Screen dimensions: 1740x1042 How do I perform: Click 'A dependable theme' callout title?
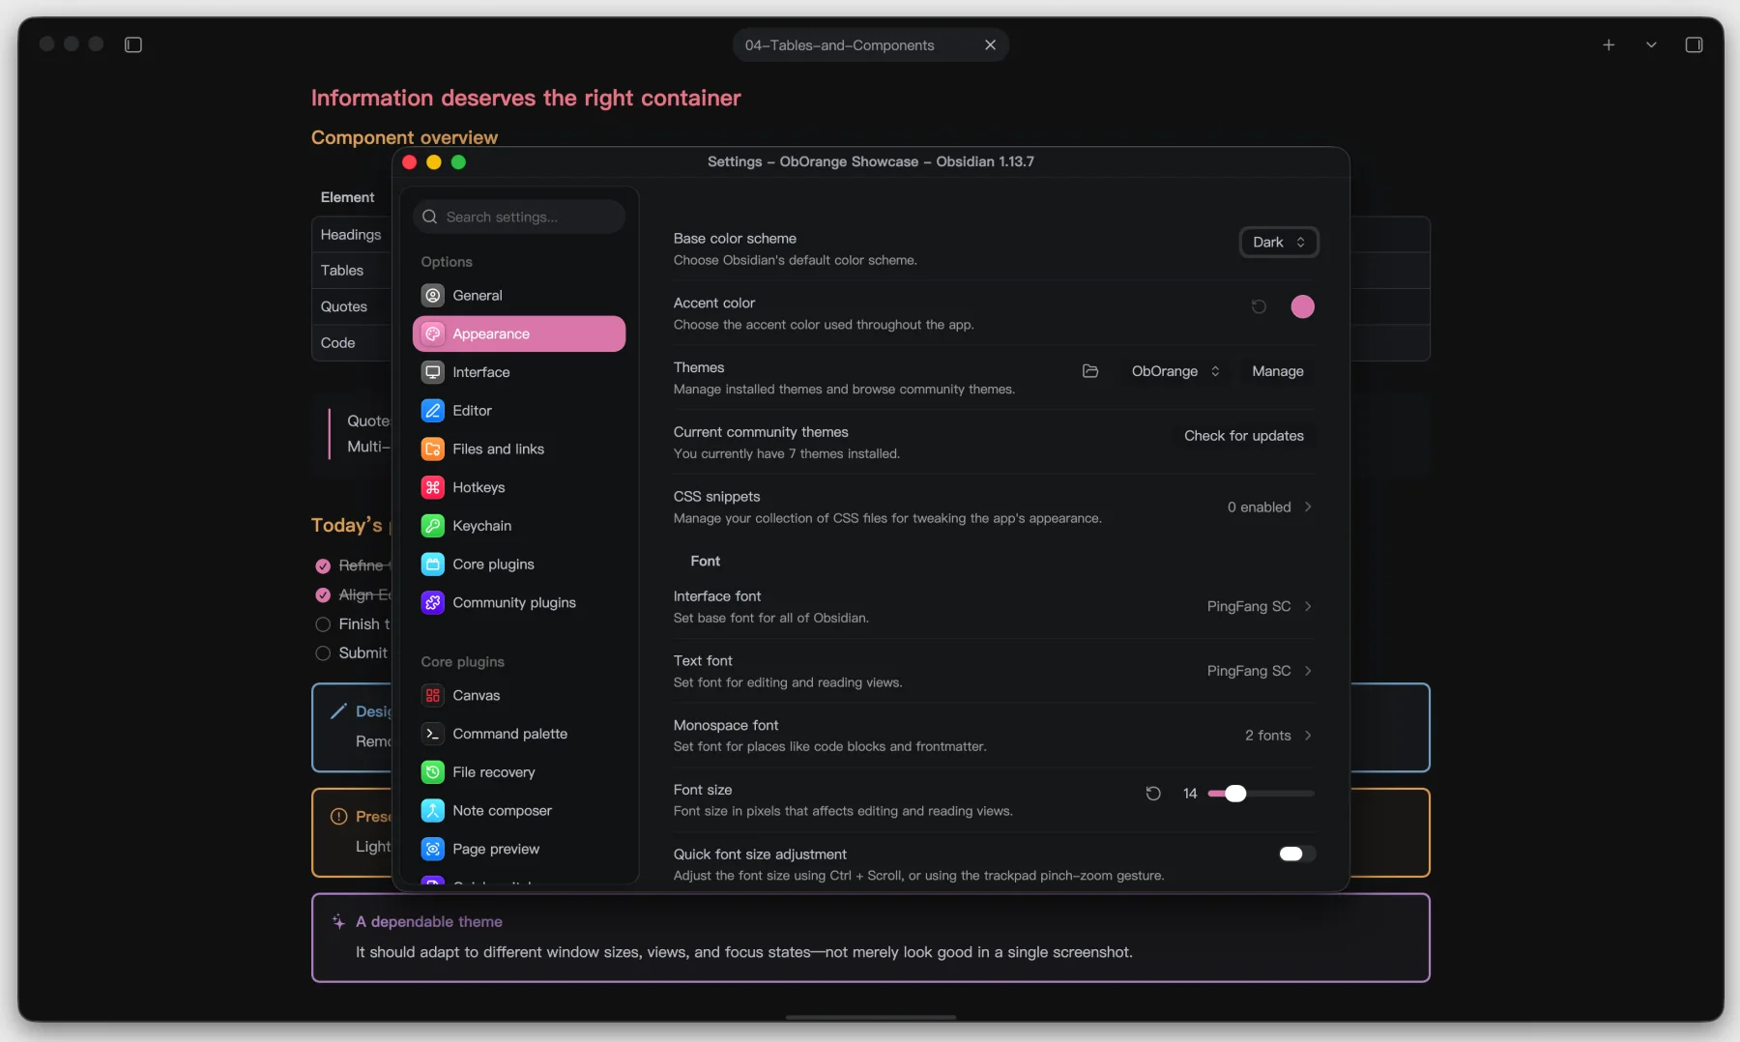(x=429, y=921)
